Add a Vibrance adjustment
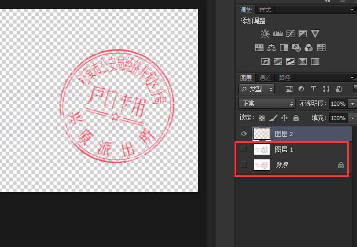 (x=315, y=34)
